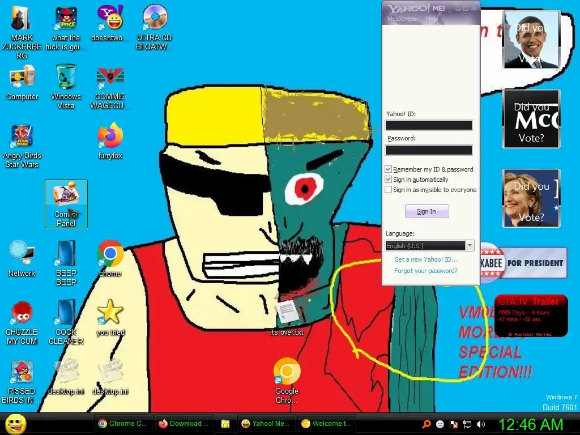This screenshot has width=580, height=435.
Task: Click 'Forgot your password?' link
Action: point(426,271)
